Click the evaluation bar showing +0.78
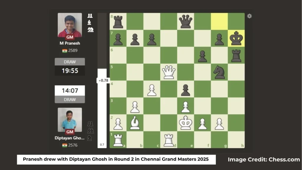The height and width of the screenshot is (170, 302). tap(103, 80)
